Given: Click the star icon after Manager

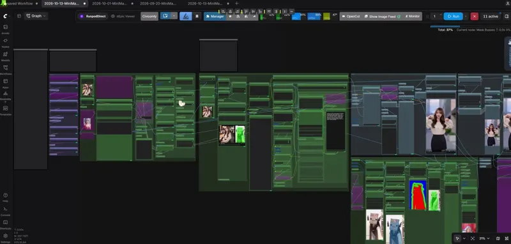Looking at the screenshot, I should [231, 17].
